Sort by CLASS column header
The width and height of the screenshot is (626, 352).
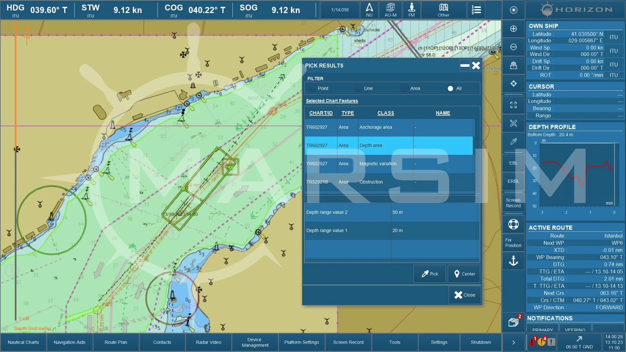(386, 113)
